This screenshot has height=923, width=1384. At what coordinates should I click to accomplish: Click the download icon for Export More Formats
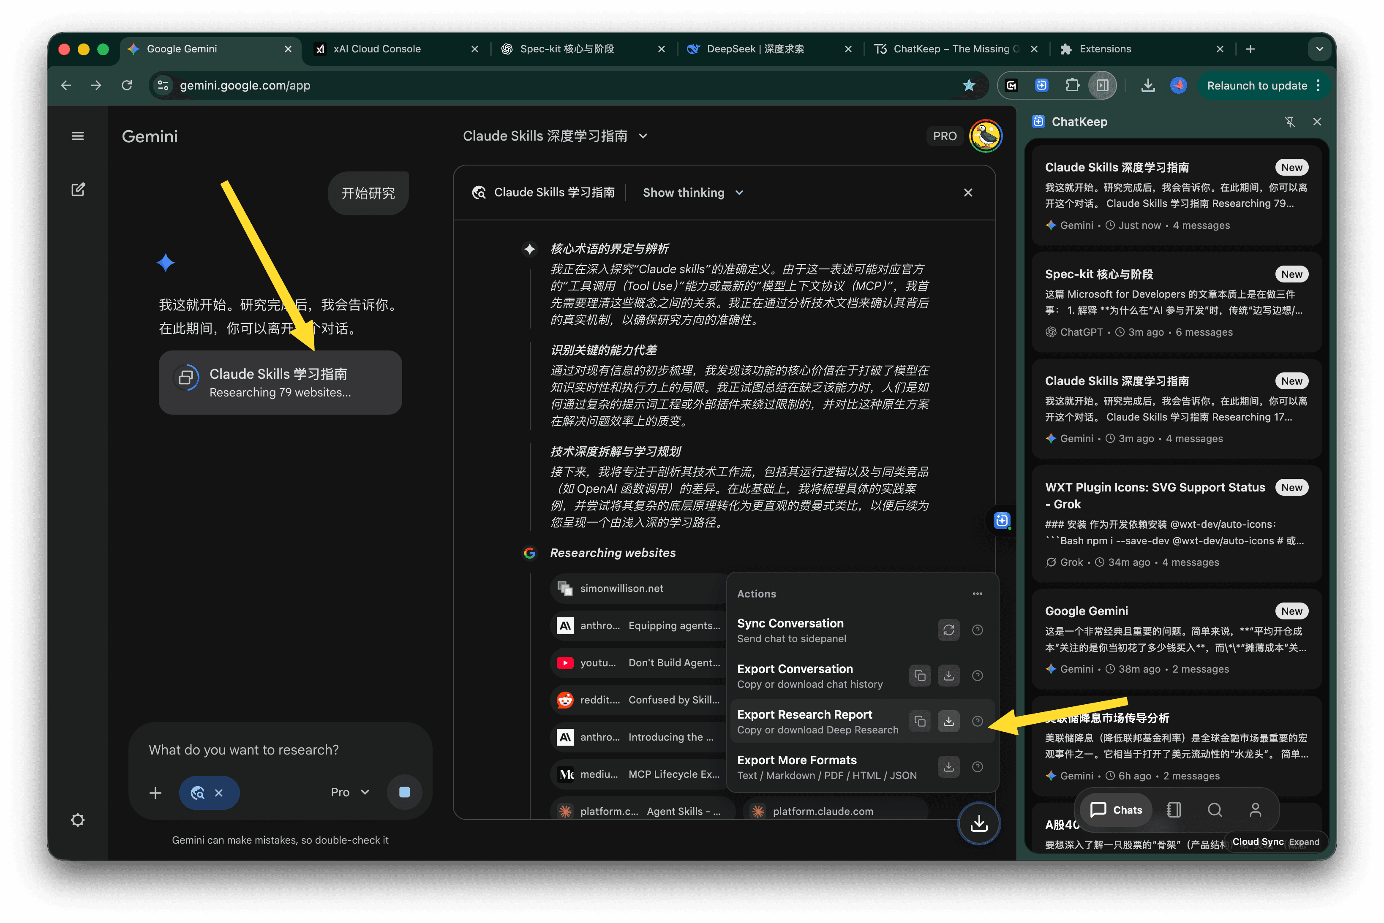pyautogui.click(x=948, y=766)
